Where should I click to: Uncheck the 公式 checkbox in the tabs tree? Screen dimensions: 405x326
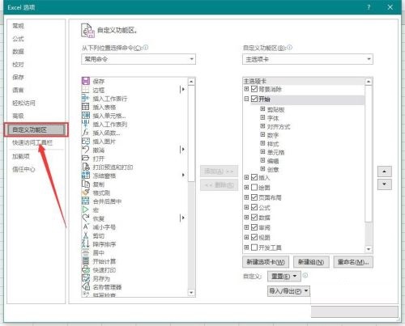254,207
